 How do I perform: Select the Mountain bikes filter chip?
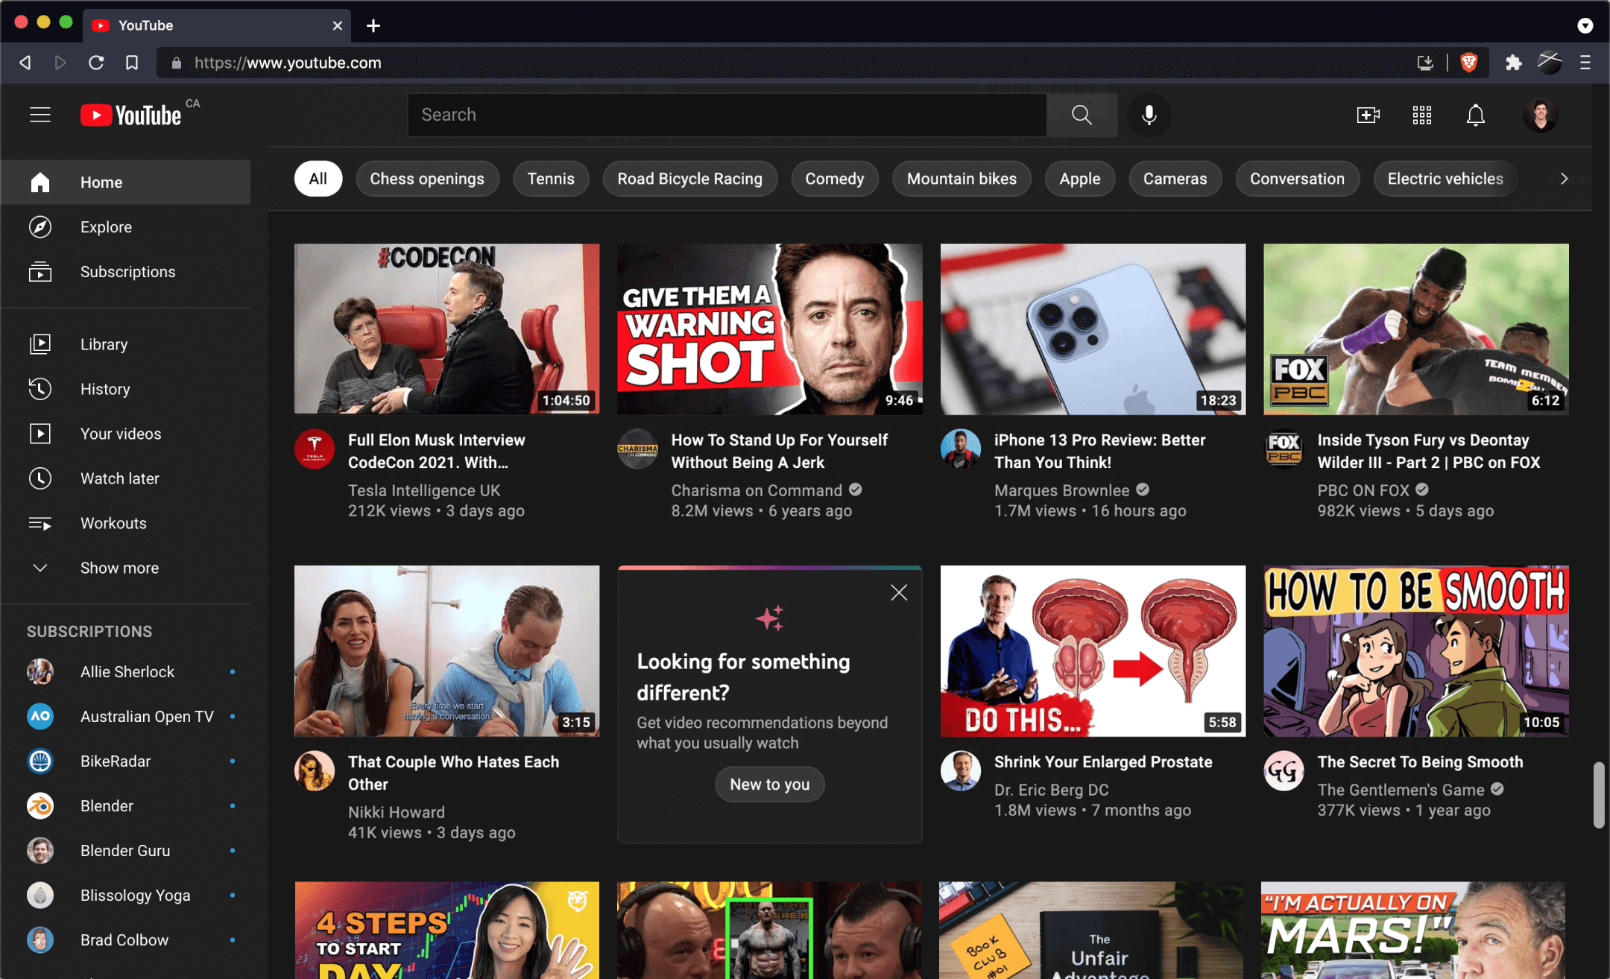961,179
